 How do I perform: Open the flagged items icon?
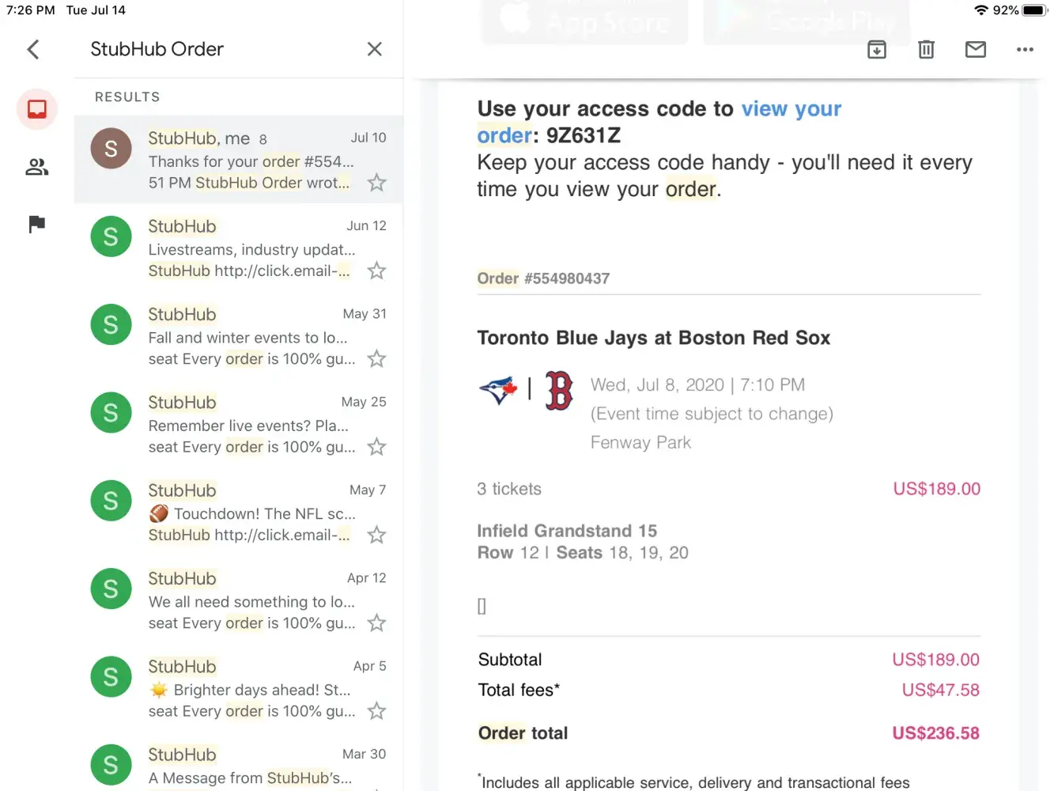click(37, 225)
